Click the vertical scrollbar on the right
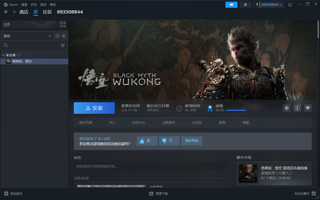This screenshot has height=200, width=320. [318, 29]
